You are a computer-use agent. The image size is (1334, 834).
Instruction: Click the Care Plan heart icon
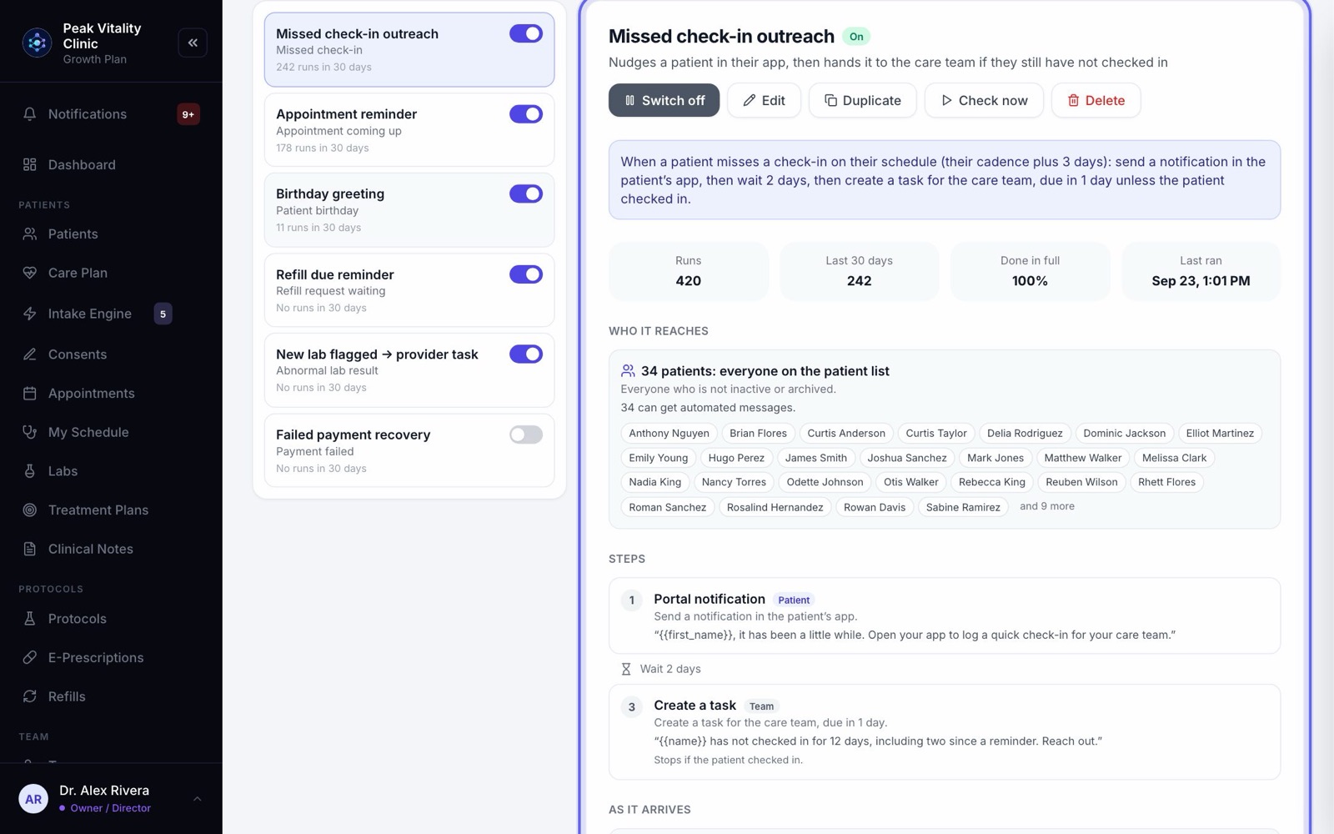click(x=30, y=273)
